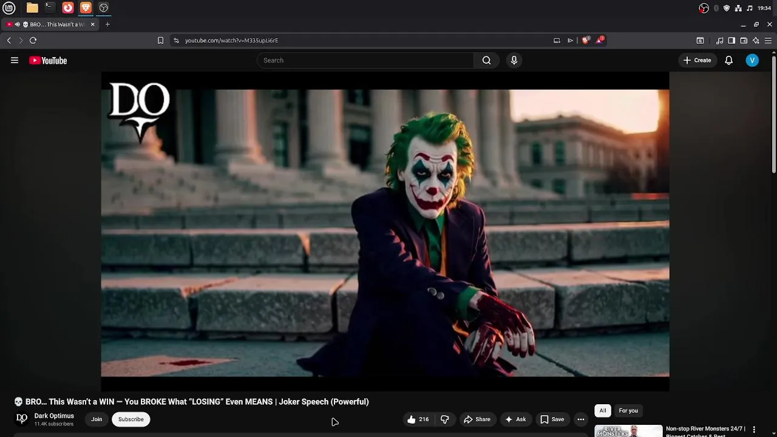
Task: Select the For you filter chip
Action: [628, 411]
